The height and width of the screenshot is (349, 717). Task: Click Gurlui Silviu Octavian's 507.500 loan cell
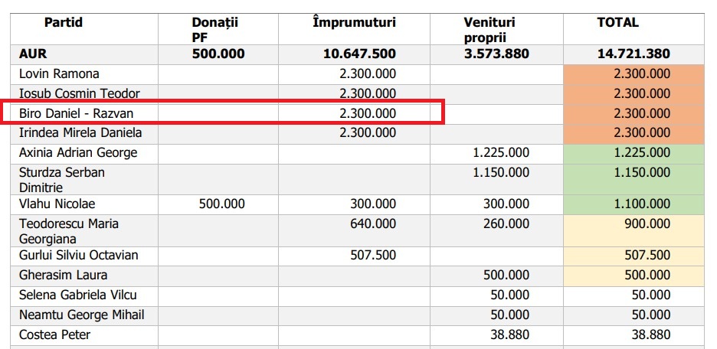[x=370, y=255]
